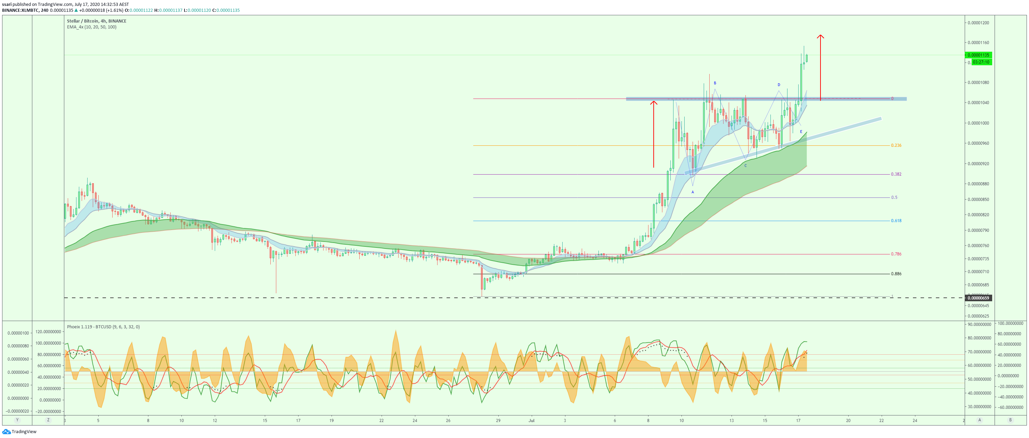Click the Close value C:0.00001135
Screen dimensions: 1029x438
tap(226, 10)
